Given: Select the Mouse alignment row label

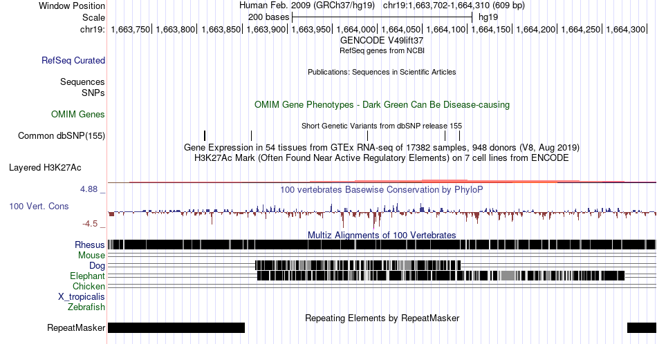Looking at the screenshot, I should coord(91,256).
